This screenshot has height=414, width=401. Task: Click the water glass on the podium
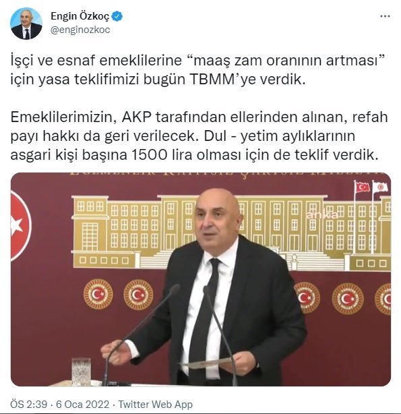pos(81,372)
